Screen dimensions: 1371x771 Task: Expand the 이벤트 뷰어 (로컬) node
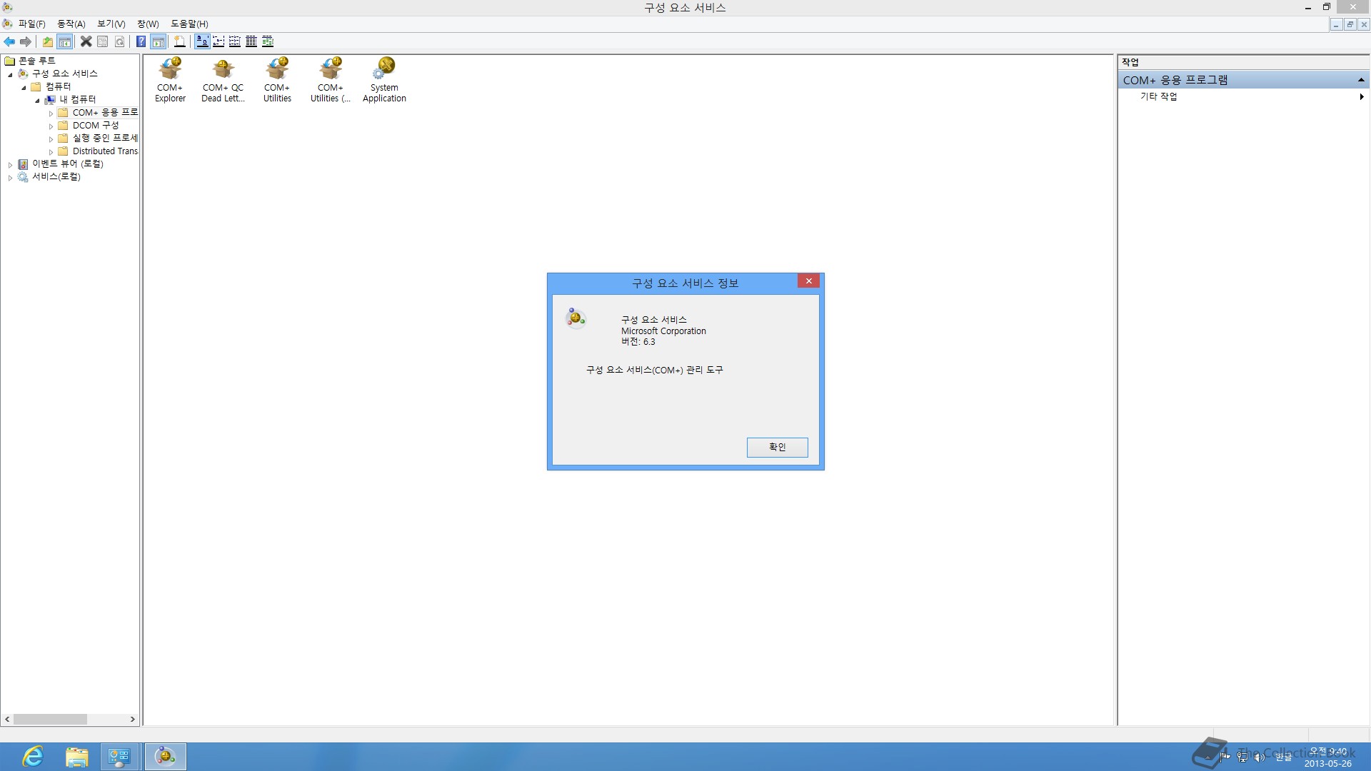coord(10,164)
